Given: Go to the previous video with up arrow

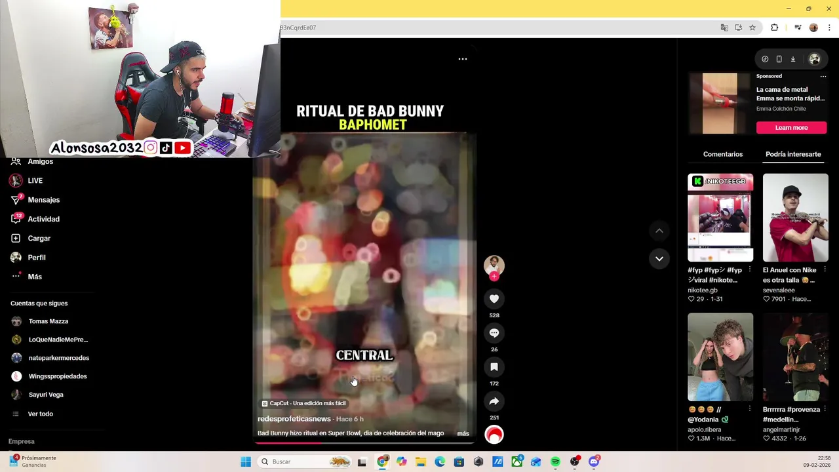Looking at the screenshot, I should tap(659, 231).
